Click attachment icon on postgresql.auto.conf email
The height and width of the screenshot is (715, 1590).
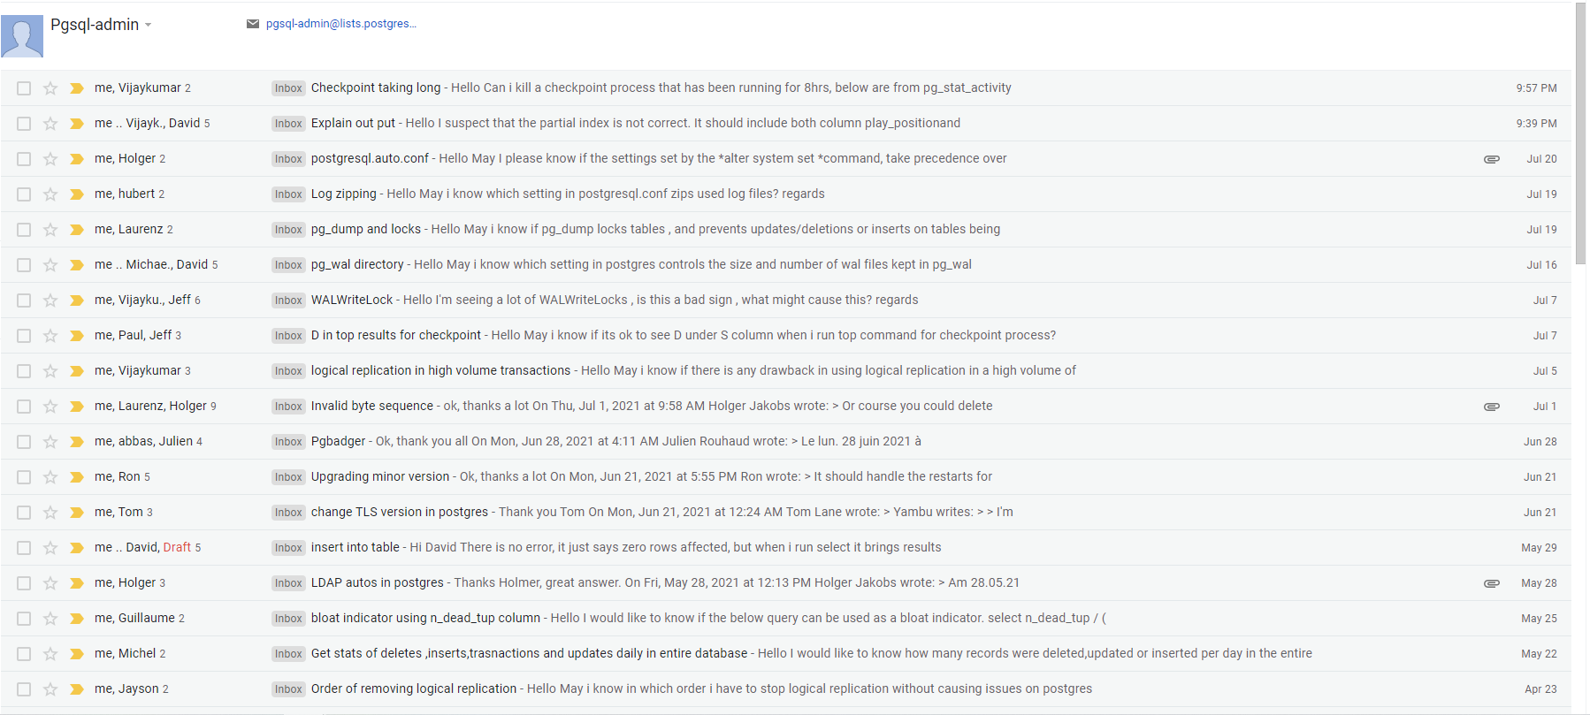pyautogui.click(x=1491, y=159)
